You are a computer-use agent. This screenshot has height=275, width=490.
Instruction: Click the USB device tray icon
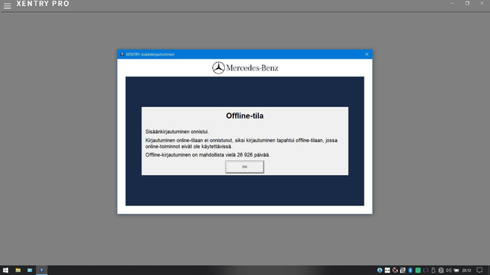(x=433, y=271)
